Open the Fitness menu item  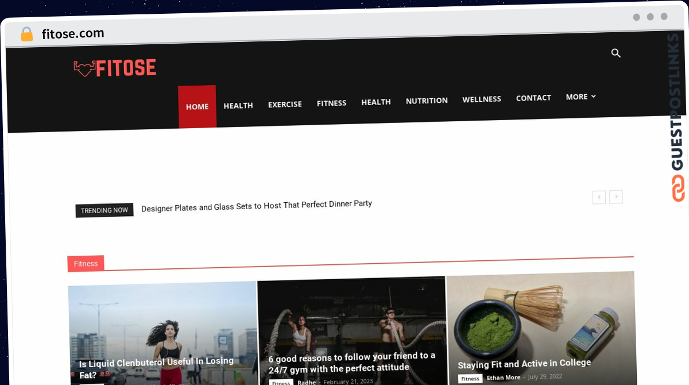pos(331,103)
